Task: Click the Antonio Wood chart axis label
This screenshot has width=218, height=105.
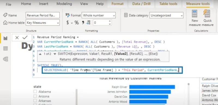Action: click(118, 102)
